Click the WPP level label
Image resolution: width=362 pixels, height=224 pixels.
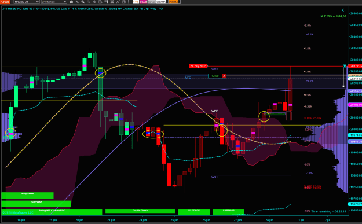point(214,111)
